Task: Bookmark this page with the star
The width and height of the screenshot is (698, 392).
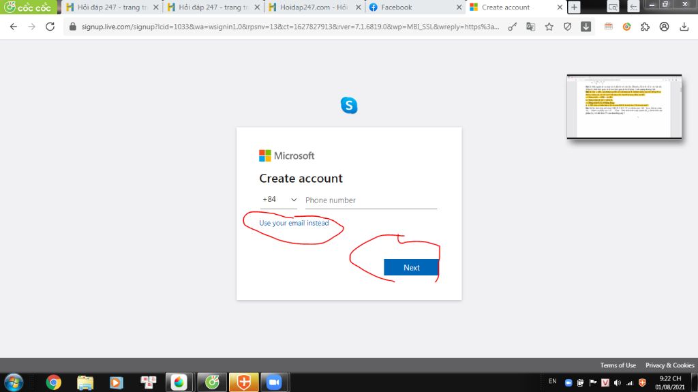Action: coord(549,27)
